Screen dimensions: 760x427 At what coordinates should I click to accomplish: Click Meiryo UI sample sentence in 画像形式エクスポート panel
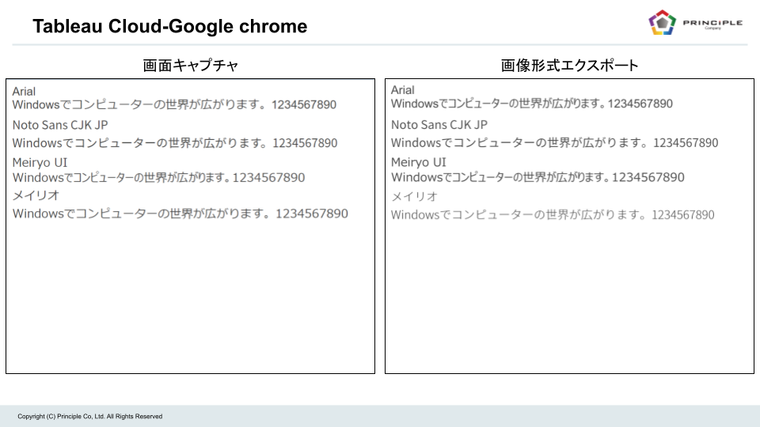click(538, 177)
